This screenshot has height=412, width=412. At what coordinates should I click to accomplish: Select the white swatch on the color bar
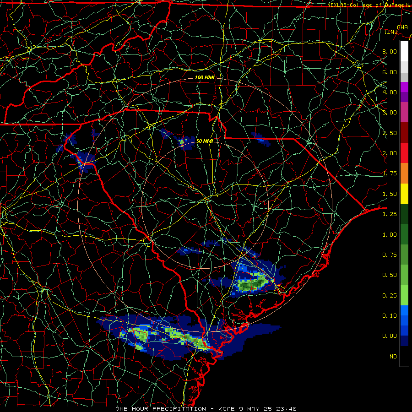coord(404,51)
